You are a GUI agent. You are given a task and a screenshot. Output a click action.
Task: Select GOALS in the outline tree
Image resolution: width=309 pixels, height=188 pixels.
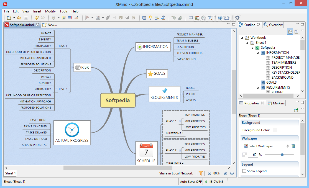271,83
